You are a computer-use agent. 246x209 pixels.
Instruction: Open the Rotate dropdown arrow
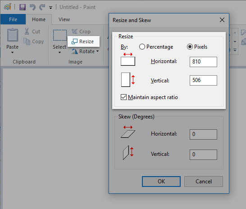(x=97, y=51)
